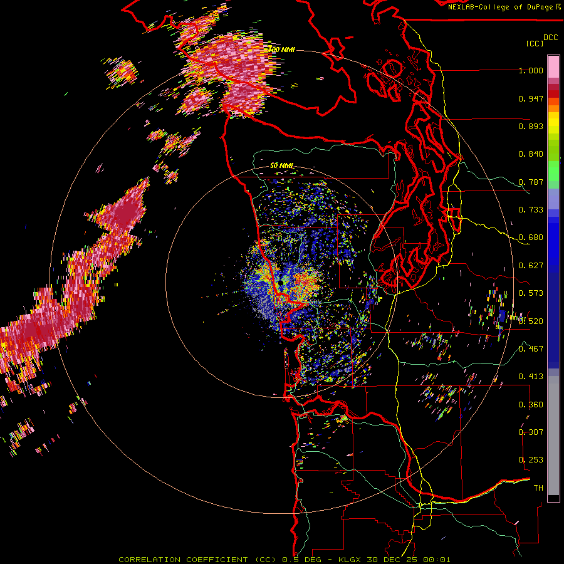This screenshot has width=564, height=564.
Task: Select the 0.467 legend value
Action: point(531,349)
